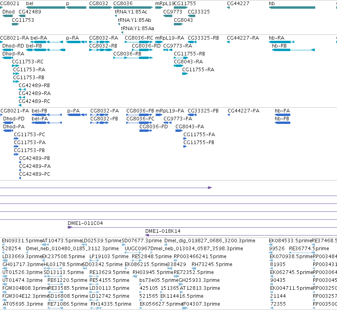The width and height of the screenshot is (337, 310).
Task: Open the Dhod-PD protein label
Action: [14, 119]
